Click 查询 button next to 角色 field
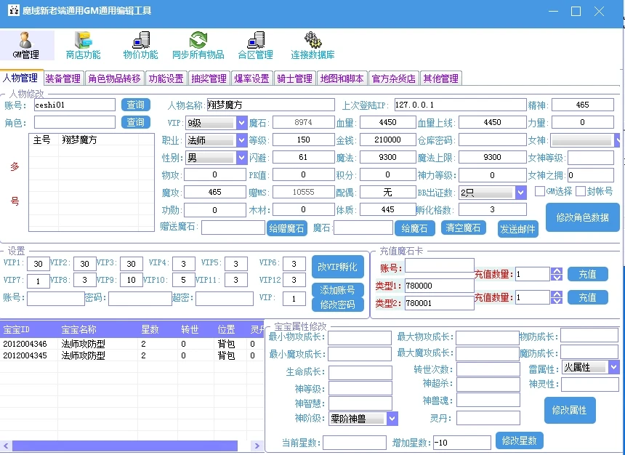The image size is (625, 455). pos(135,122)
